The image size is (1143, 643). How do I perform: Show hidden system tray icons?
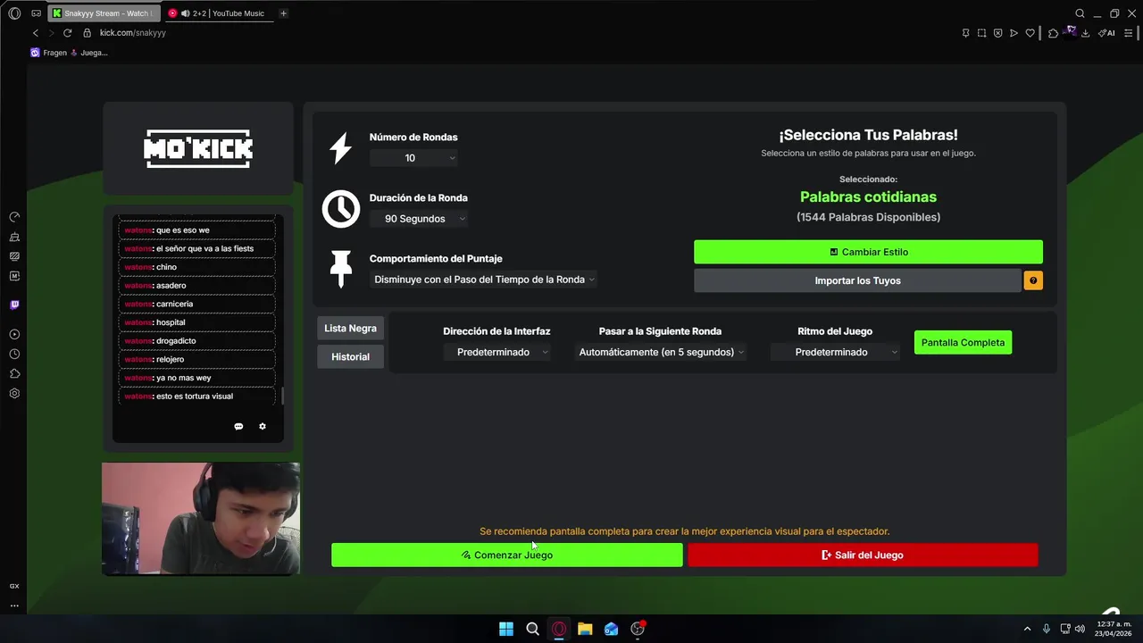pos(1027,629)
